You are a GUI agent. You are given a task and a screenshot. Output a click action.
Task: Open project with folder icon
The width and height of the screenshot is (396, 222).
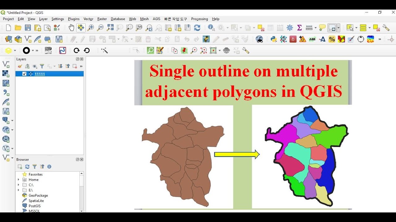pyautogui.click(x=18, y=28)
